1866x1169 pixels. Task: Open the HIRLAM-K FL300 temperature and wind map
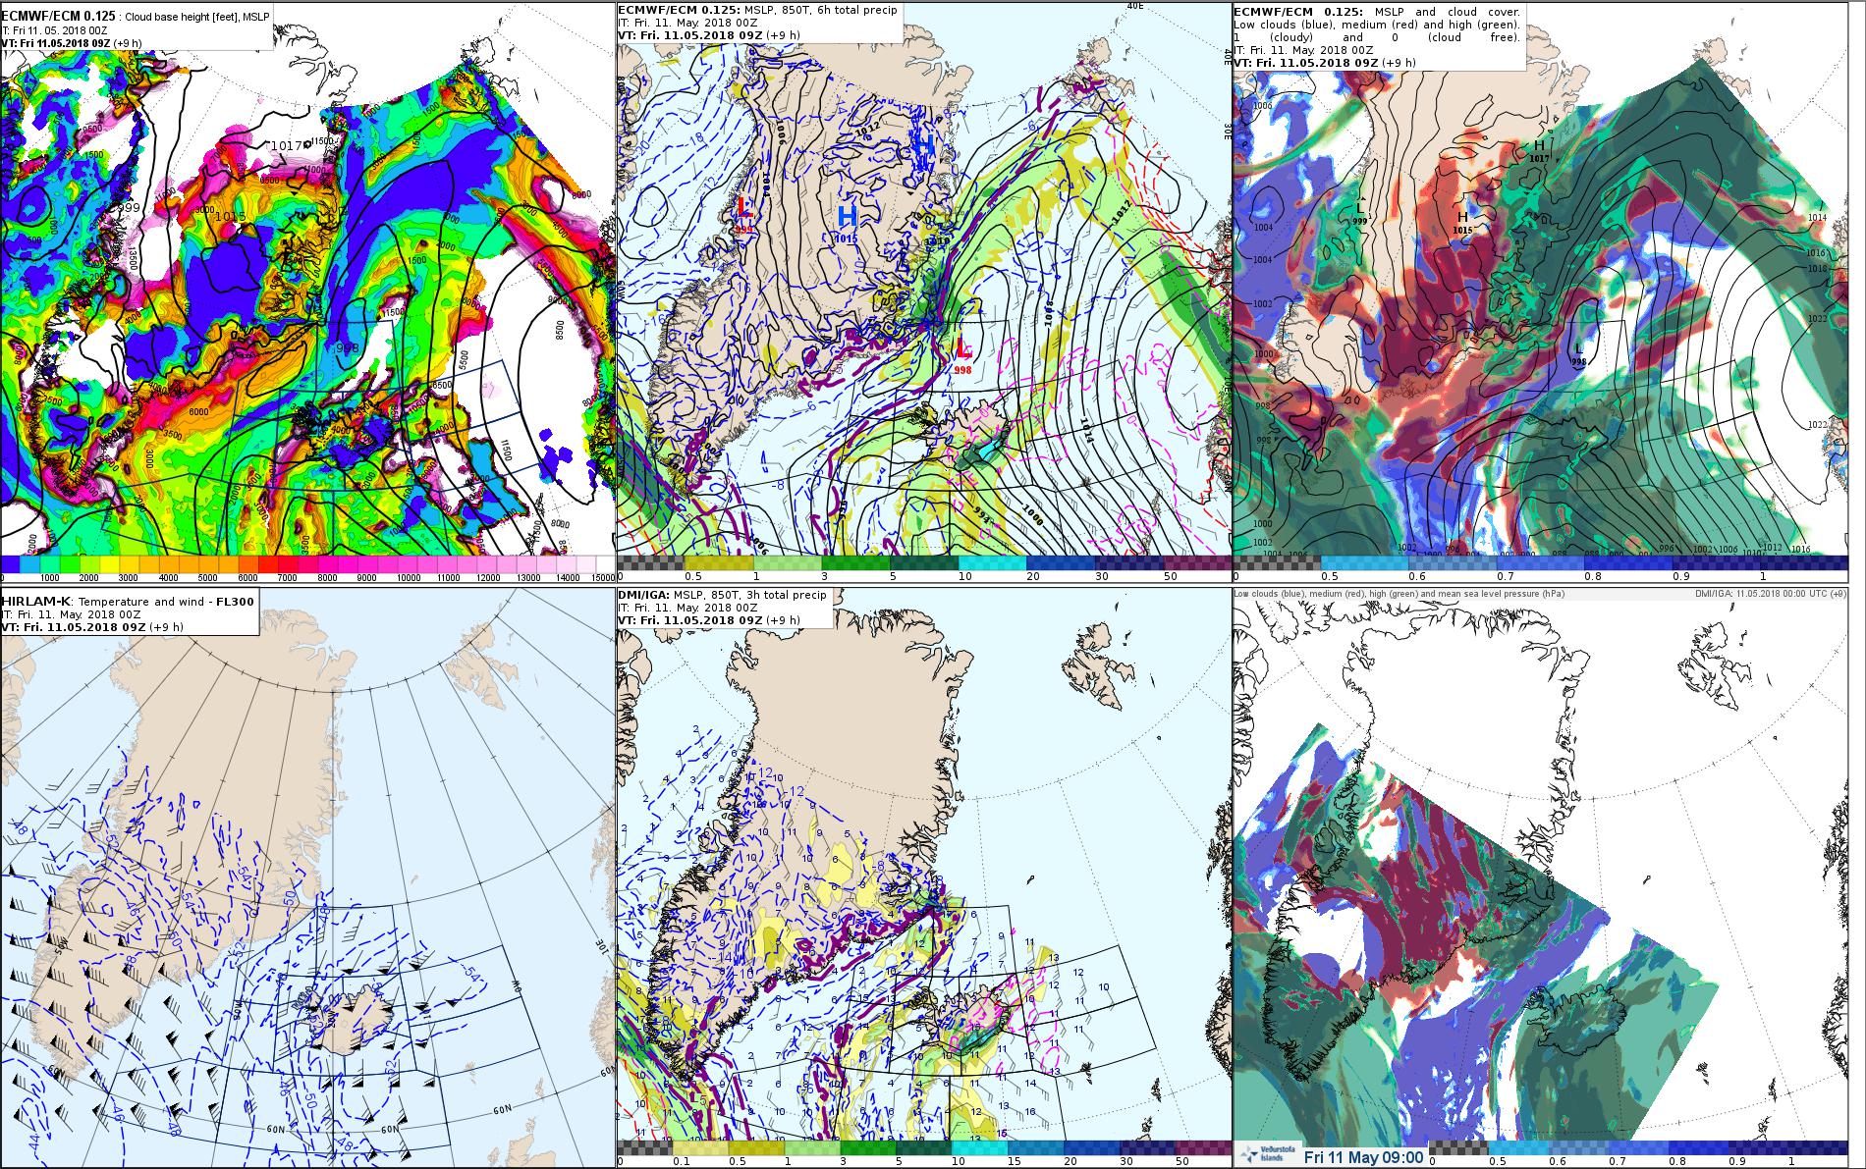307,878
